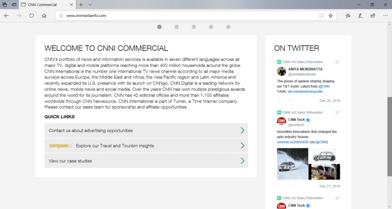This screenshot has height=209, width=392.
Task: Click chevron on case studies row
Action: (242, 161)
